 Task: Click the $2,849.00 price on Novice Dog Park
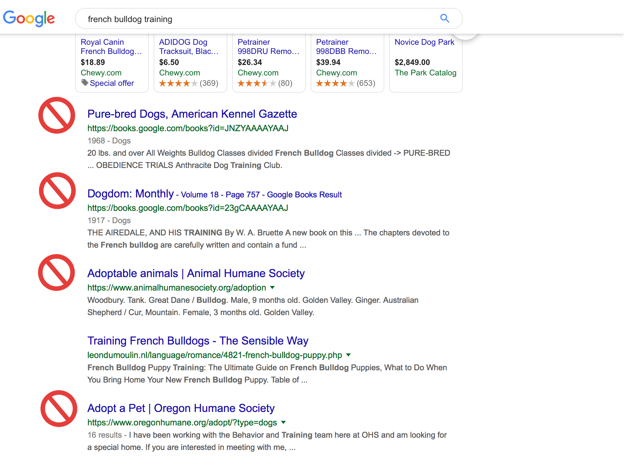pyautogui.click(x=412, y=62)
